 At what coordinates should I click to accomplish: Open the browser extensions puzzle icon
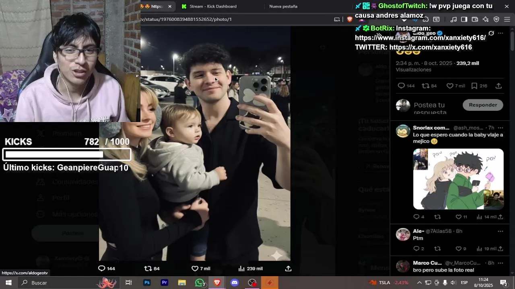(x=425, y=19)
